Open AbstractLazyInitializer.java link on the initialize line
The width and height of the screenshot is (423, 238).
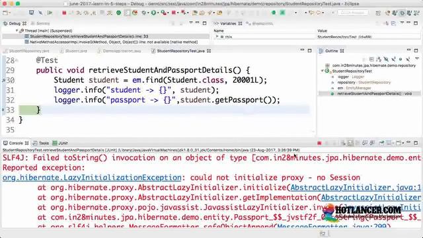(x=356, y=188)
